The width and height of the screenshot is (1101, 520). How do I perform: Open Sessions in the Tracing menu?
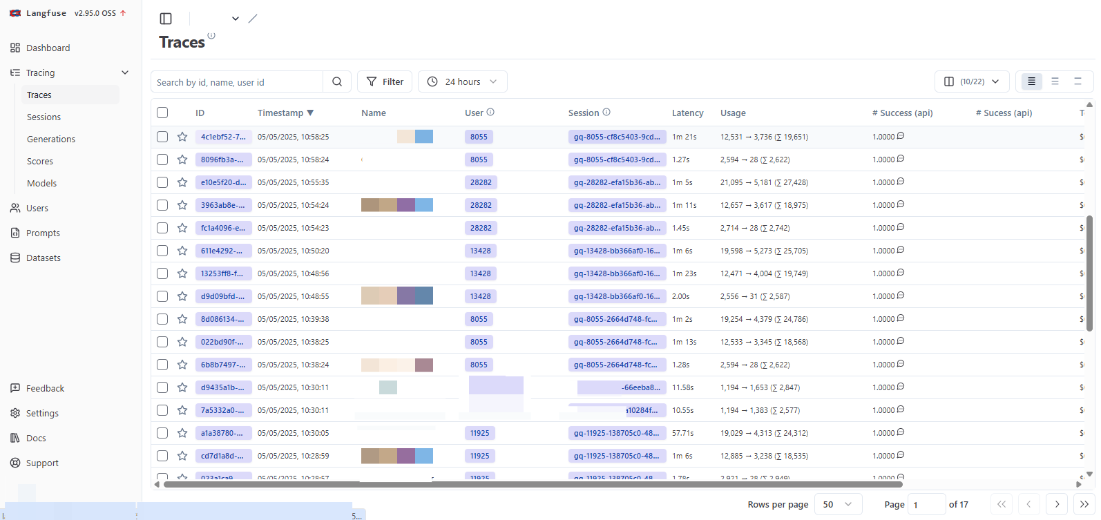click(44, 117)
